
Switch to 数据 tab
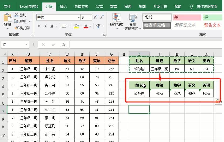[114, 6]
